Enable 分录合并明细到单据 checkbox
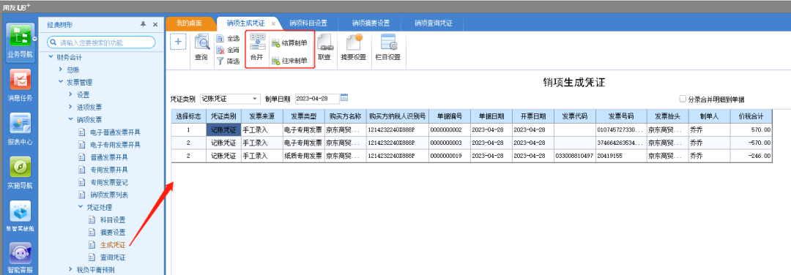Viewport: 791px width, 275px height. (x=683, y=99)
